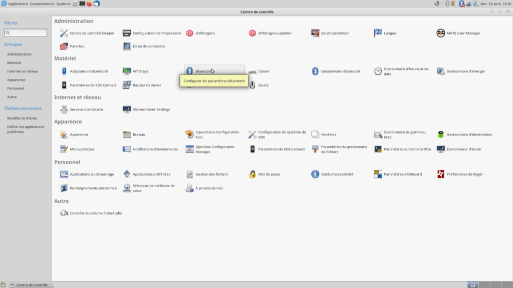Viewport: 513px width, 288px height.
Task: Open Sélecteur de méthode de saisie icon
Action: [x=127, y=188]
